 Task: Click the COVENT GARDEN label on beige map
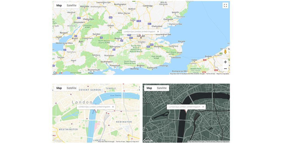(x=90, y=90)
